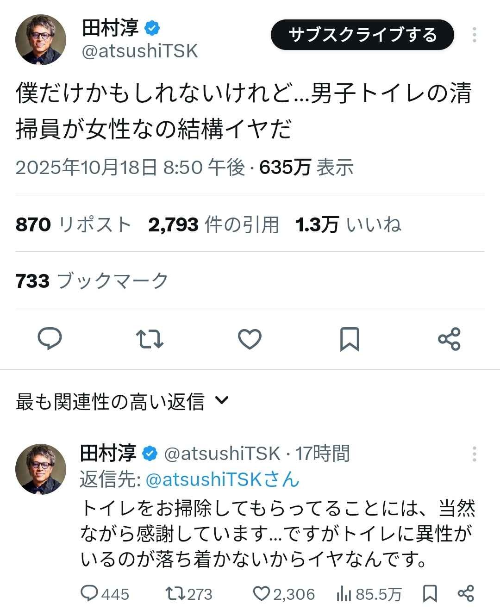Open the share icon for the main post
The height and width of the screenshot is (616, 500).
pyautogui.click(x=449, y=339)
